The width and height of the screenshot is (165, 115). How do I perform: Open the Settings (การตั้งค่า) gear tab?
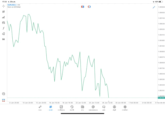(x=125, y=108)
